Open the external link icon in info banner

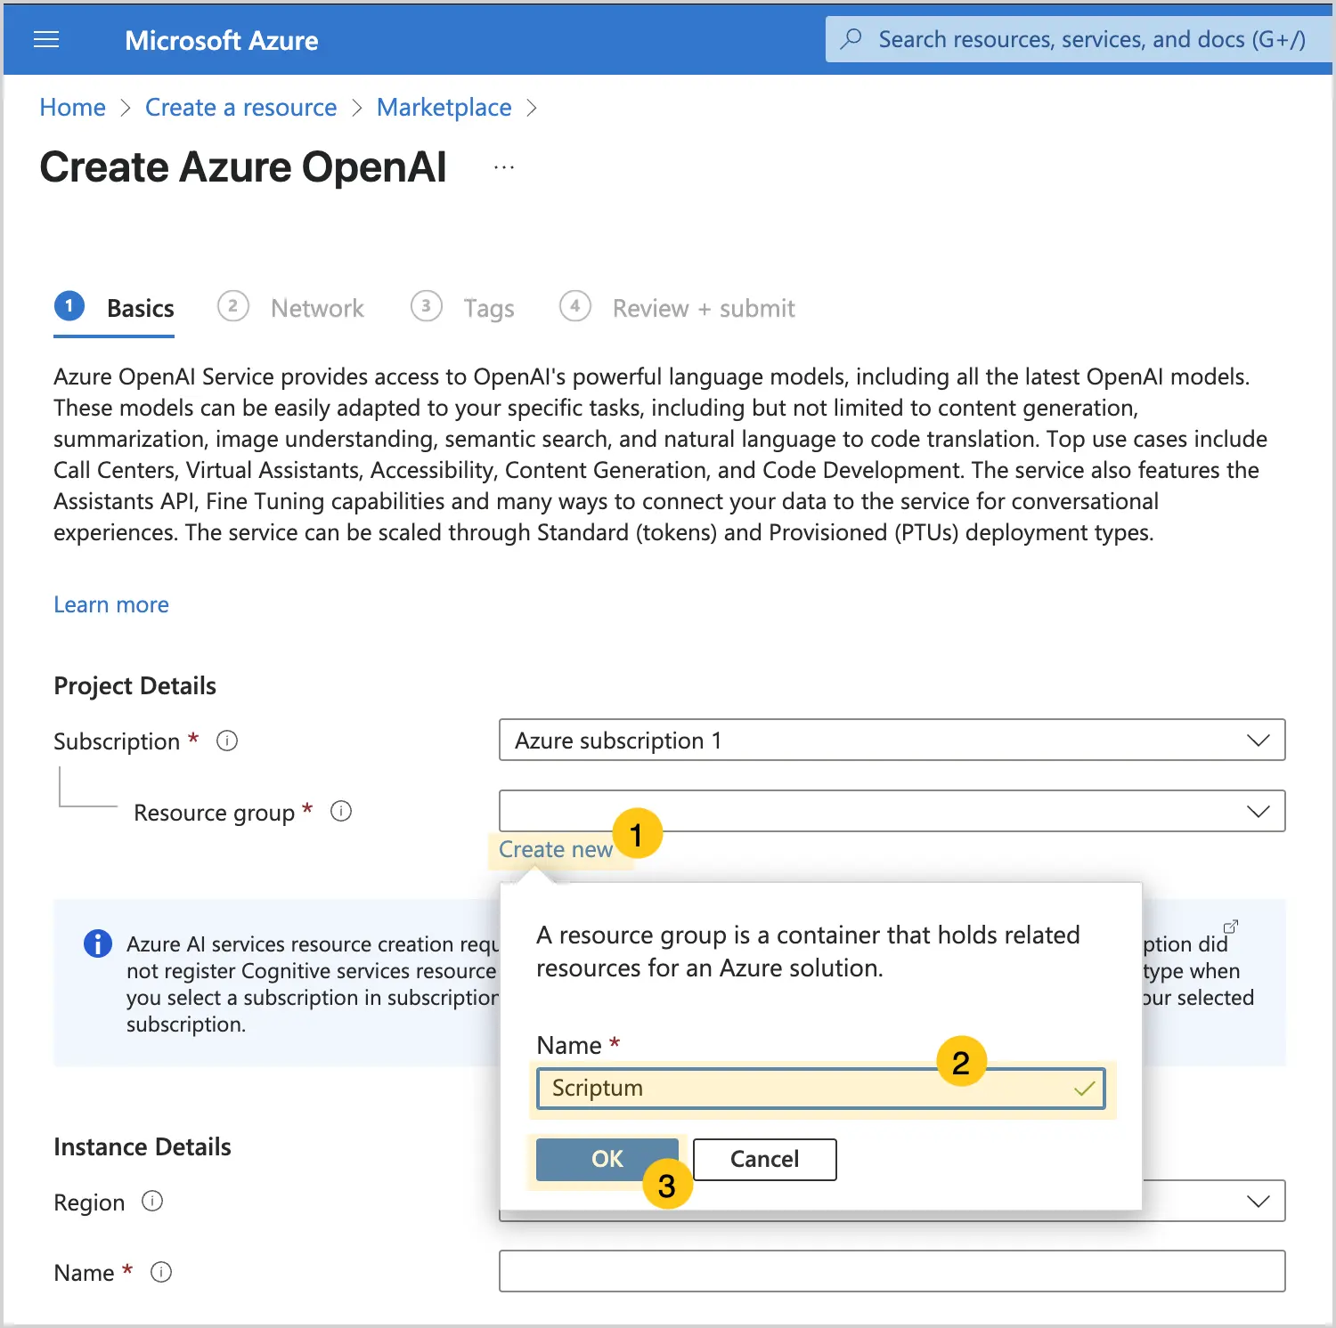(1231, 926)
